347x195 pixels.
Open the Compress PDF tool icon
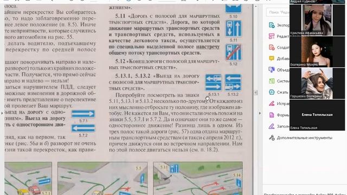point(272,92)
